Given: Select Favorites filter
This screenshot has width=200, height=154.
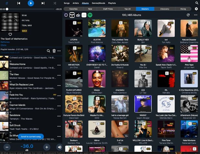Looking at the screenshot, I should (73, 9).
